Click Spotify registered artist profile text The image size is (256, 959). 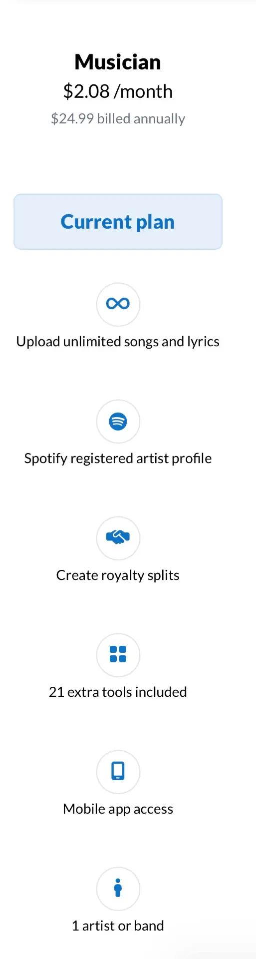click(x=118, y=459)
